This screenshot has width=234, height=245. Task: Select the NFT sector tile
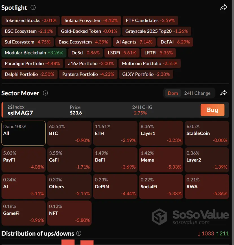click(x=69, y=213)
